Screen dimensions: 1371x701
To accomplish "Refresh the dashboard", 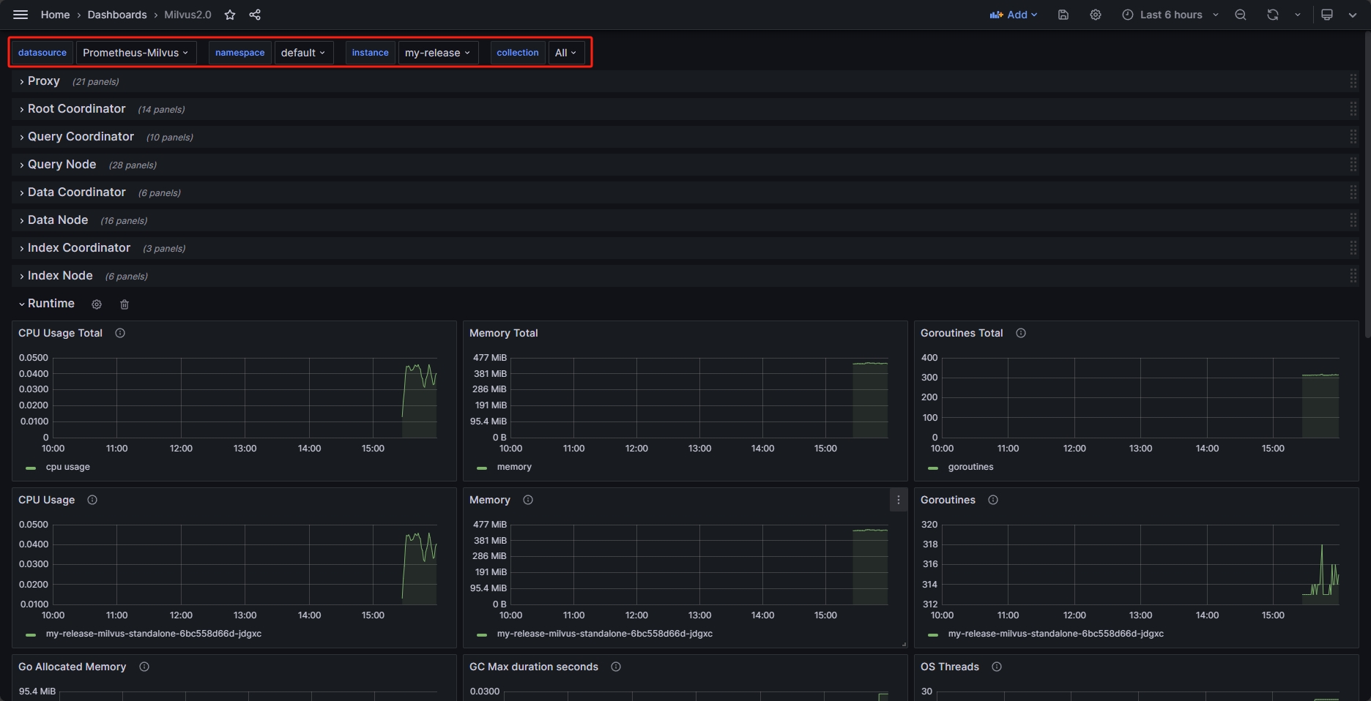I will click(x=1273, y=15).
